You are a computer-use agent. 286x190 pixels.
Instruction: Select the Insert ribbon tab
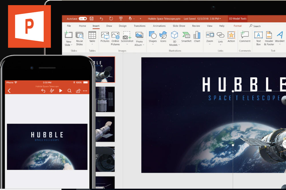[x=96, y=26]
